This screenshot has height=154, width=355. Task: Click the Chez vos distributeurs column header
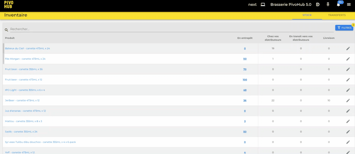click(x=273, y=38)
